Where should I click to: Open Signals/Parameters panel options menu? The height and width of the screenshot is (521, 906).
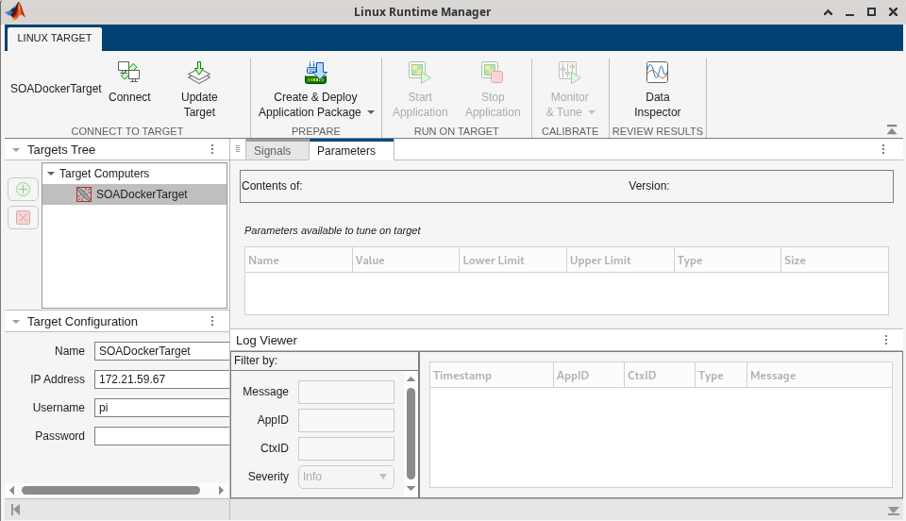tap(883, 150)
